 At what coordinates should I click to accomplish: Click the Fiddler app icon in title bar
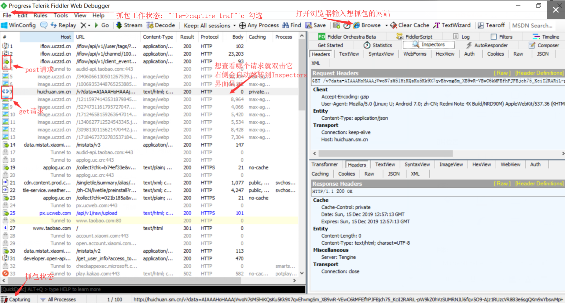4,5
